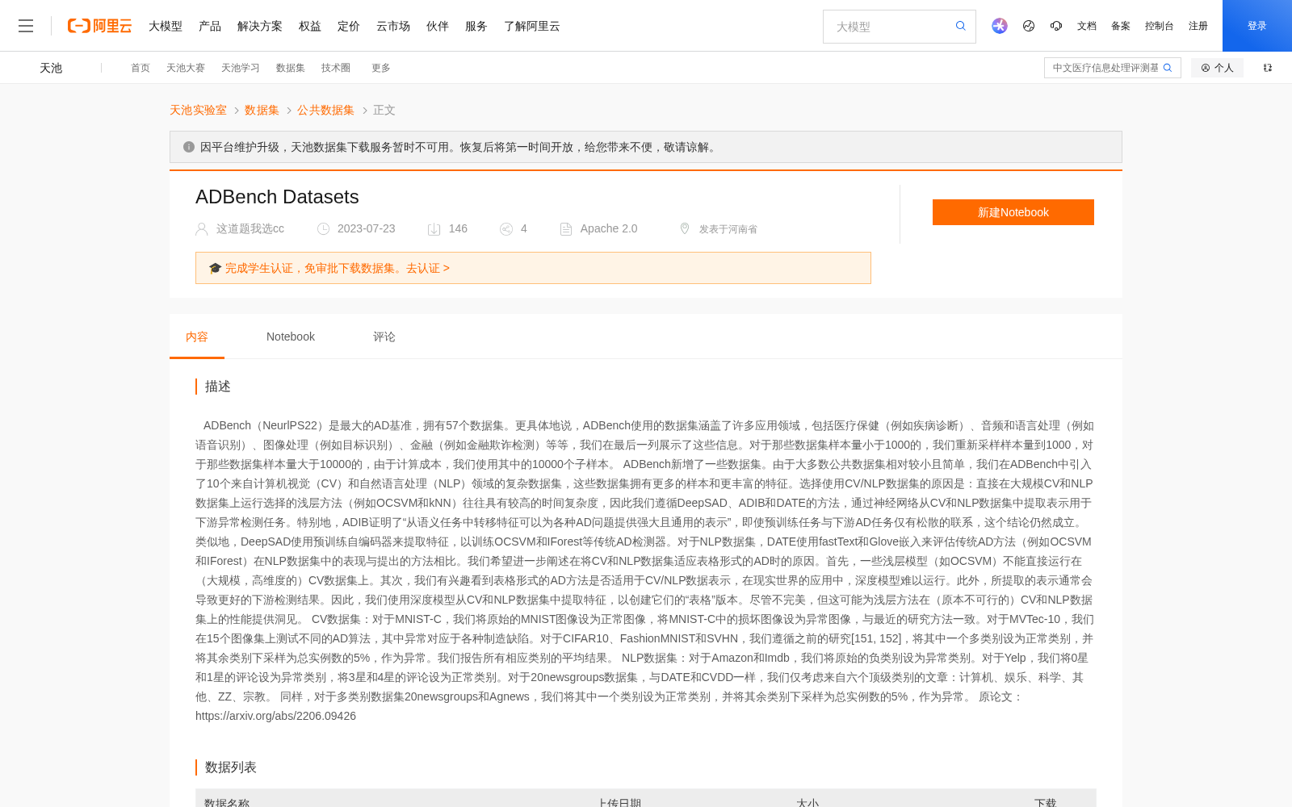Open 天池大赛 page
Screen dimensions: 1292x807
(186, 68)
